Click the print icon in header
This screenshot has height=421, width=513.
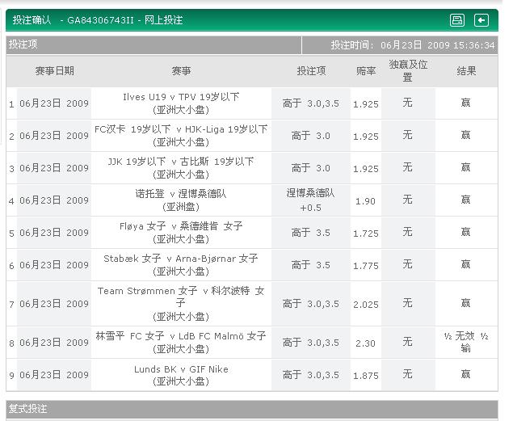click(457, 20)
